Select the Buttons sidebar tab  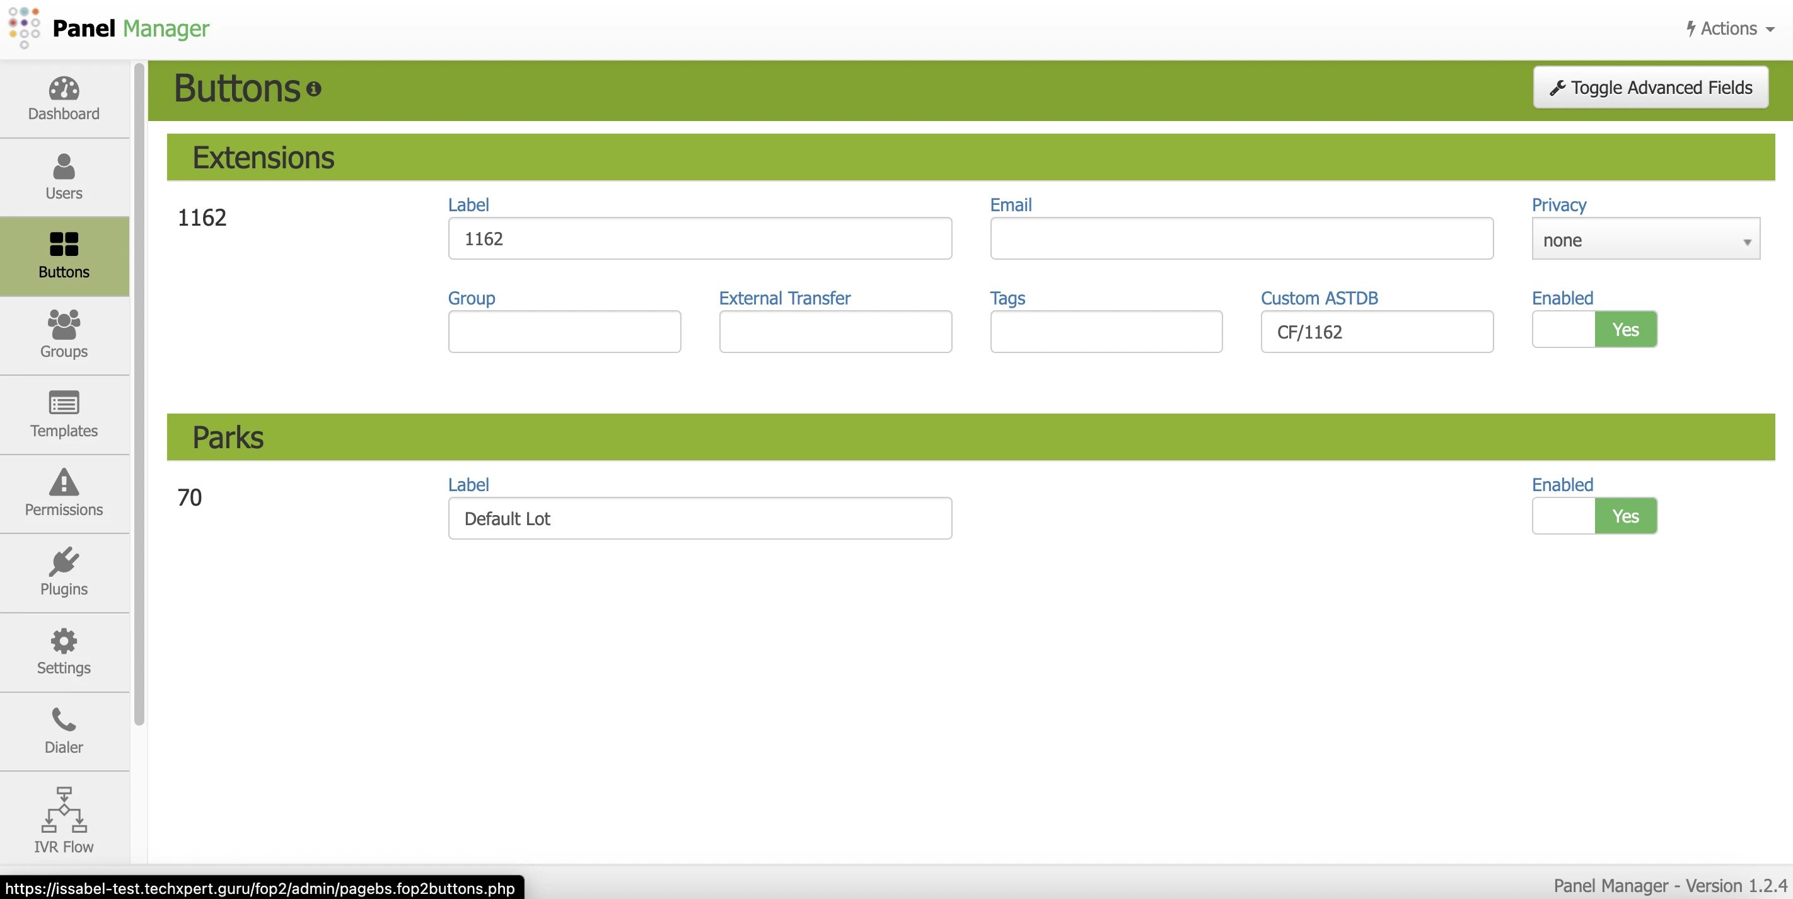(x=63, y=255)
